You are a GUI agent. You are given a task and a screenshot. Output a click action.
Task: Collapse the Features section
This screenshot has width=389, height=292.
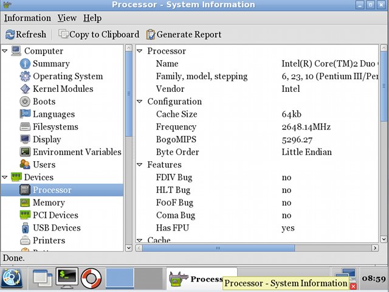(x=139, y=164)
